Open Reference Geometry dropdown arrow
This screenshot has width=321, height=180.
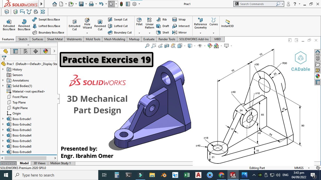point(200,33)
